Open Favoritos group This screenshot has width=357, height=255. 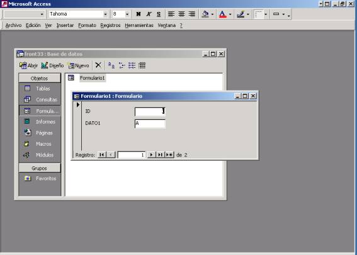(x=40, y=178)
